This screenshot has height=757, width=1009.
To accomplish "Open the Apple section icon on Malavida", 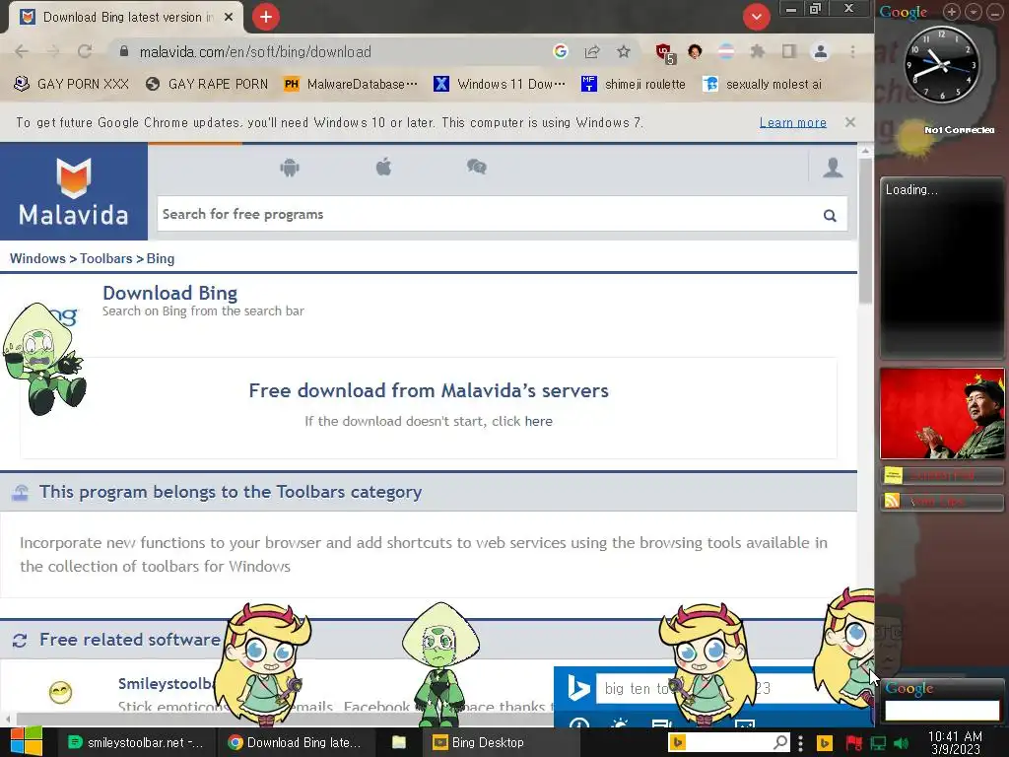I will pos(383,168).
